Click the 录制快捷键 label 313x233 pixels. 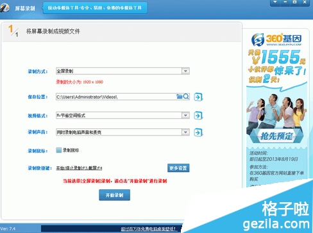point(40,168)
